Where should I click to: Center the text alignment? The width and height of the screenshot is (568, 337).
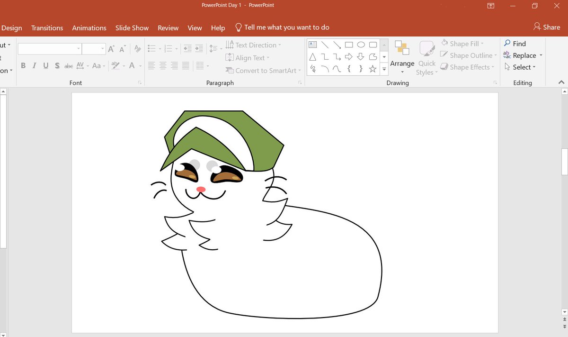click(163, 66)
